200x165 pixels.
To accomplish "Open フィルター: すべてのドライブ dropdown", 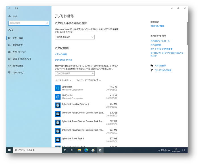I will [x=89, y=80].
